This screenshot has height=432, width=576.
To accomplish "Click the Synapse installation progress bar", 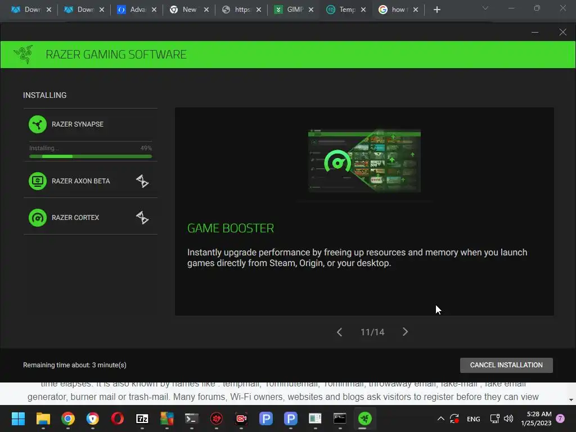I will pos(91,156).
